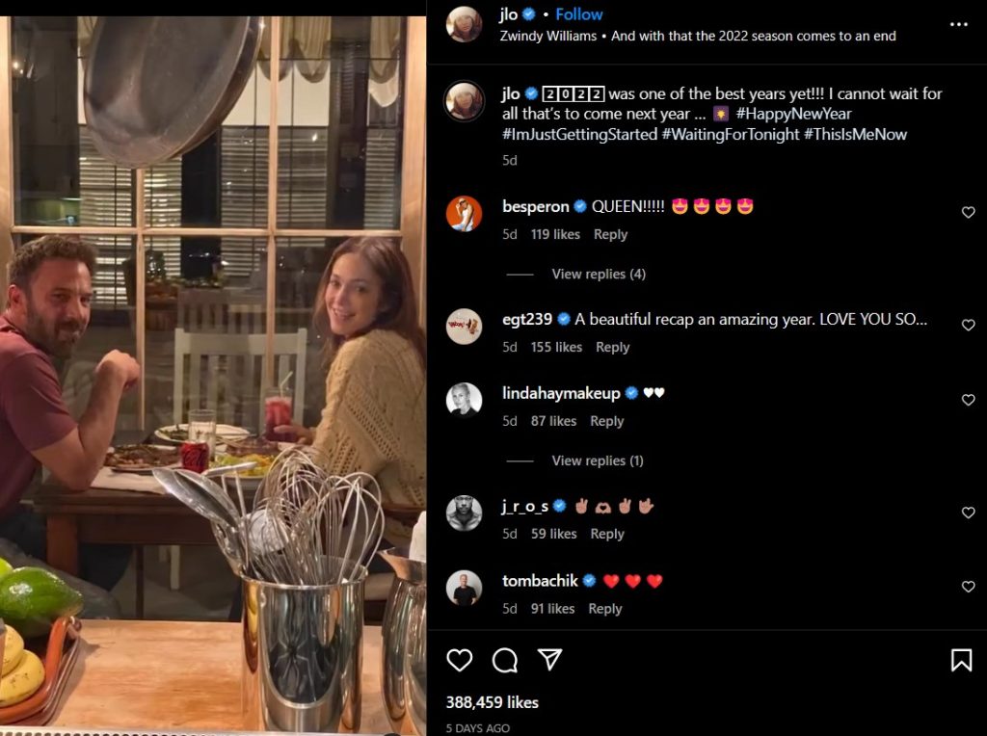View the 388,459 likes list
Screen dimensions: 987x736
(493, 702)
